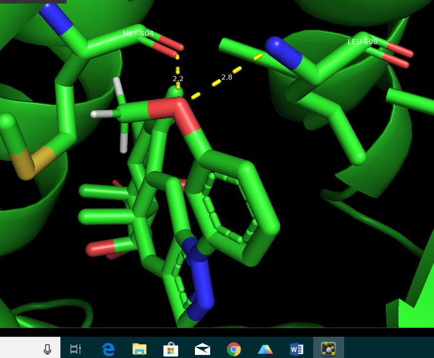Screen dimensions: 434x358
Task: Open the Mail app from the taskbar
Action: tap(203, 349)
